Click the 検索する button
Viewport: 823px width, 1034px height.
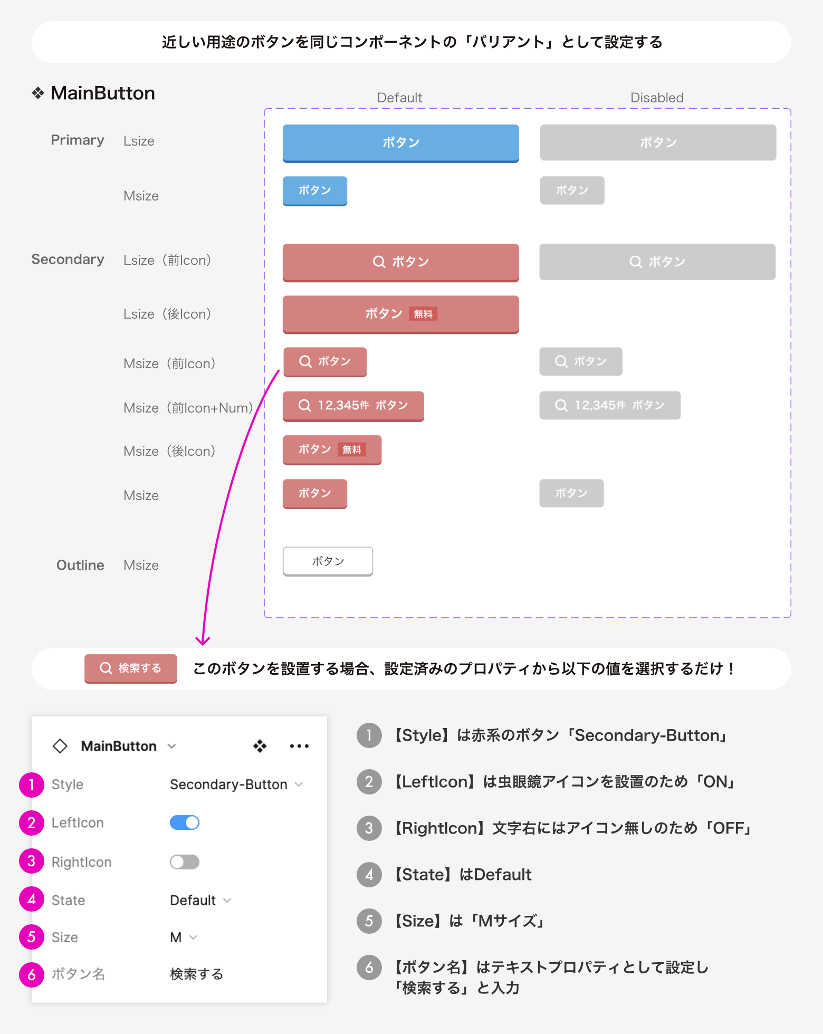click(130, 668)
